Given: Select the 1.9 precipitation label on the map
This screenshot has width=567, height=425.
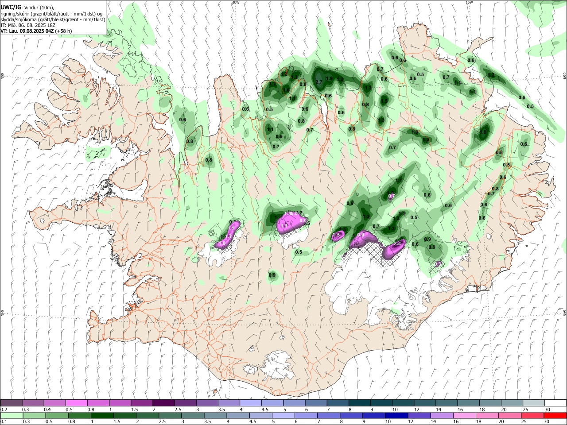Looking at the screenshot, I should pos(329,79).
